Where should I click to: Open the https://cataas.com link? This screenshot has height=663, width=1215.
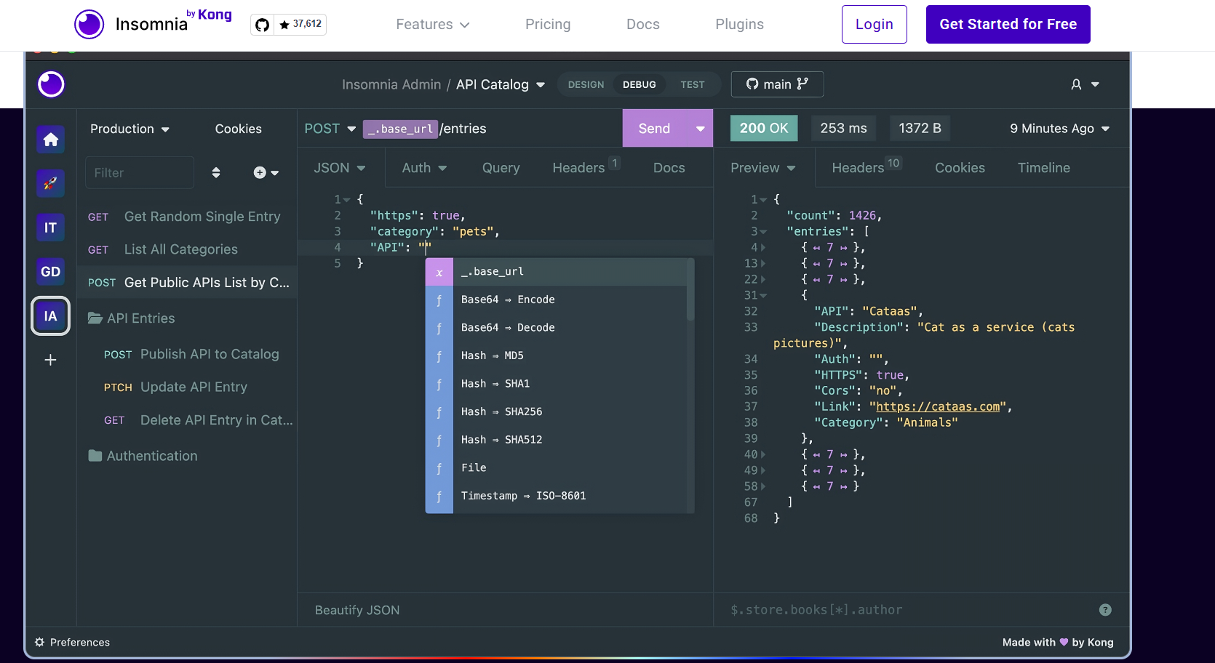tap(938, 406)
